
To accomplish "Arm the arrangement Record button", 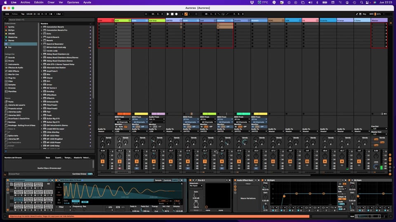I will pyautogui.click(x=176, y=14).
